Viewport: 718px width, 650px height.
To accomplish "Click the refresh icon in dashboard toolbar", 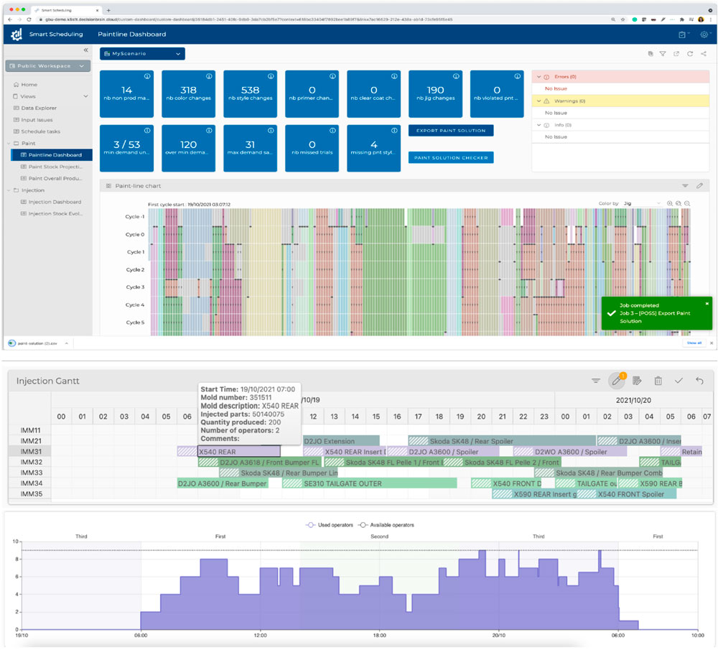I will (x=689, y=54).
